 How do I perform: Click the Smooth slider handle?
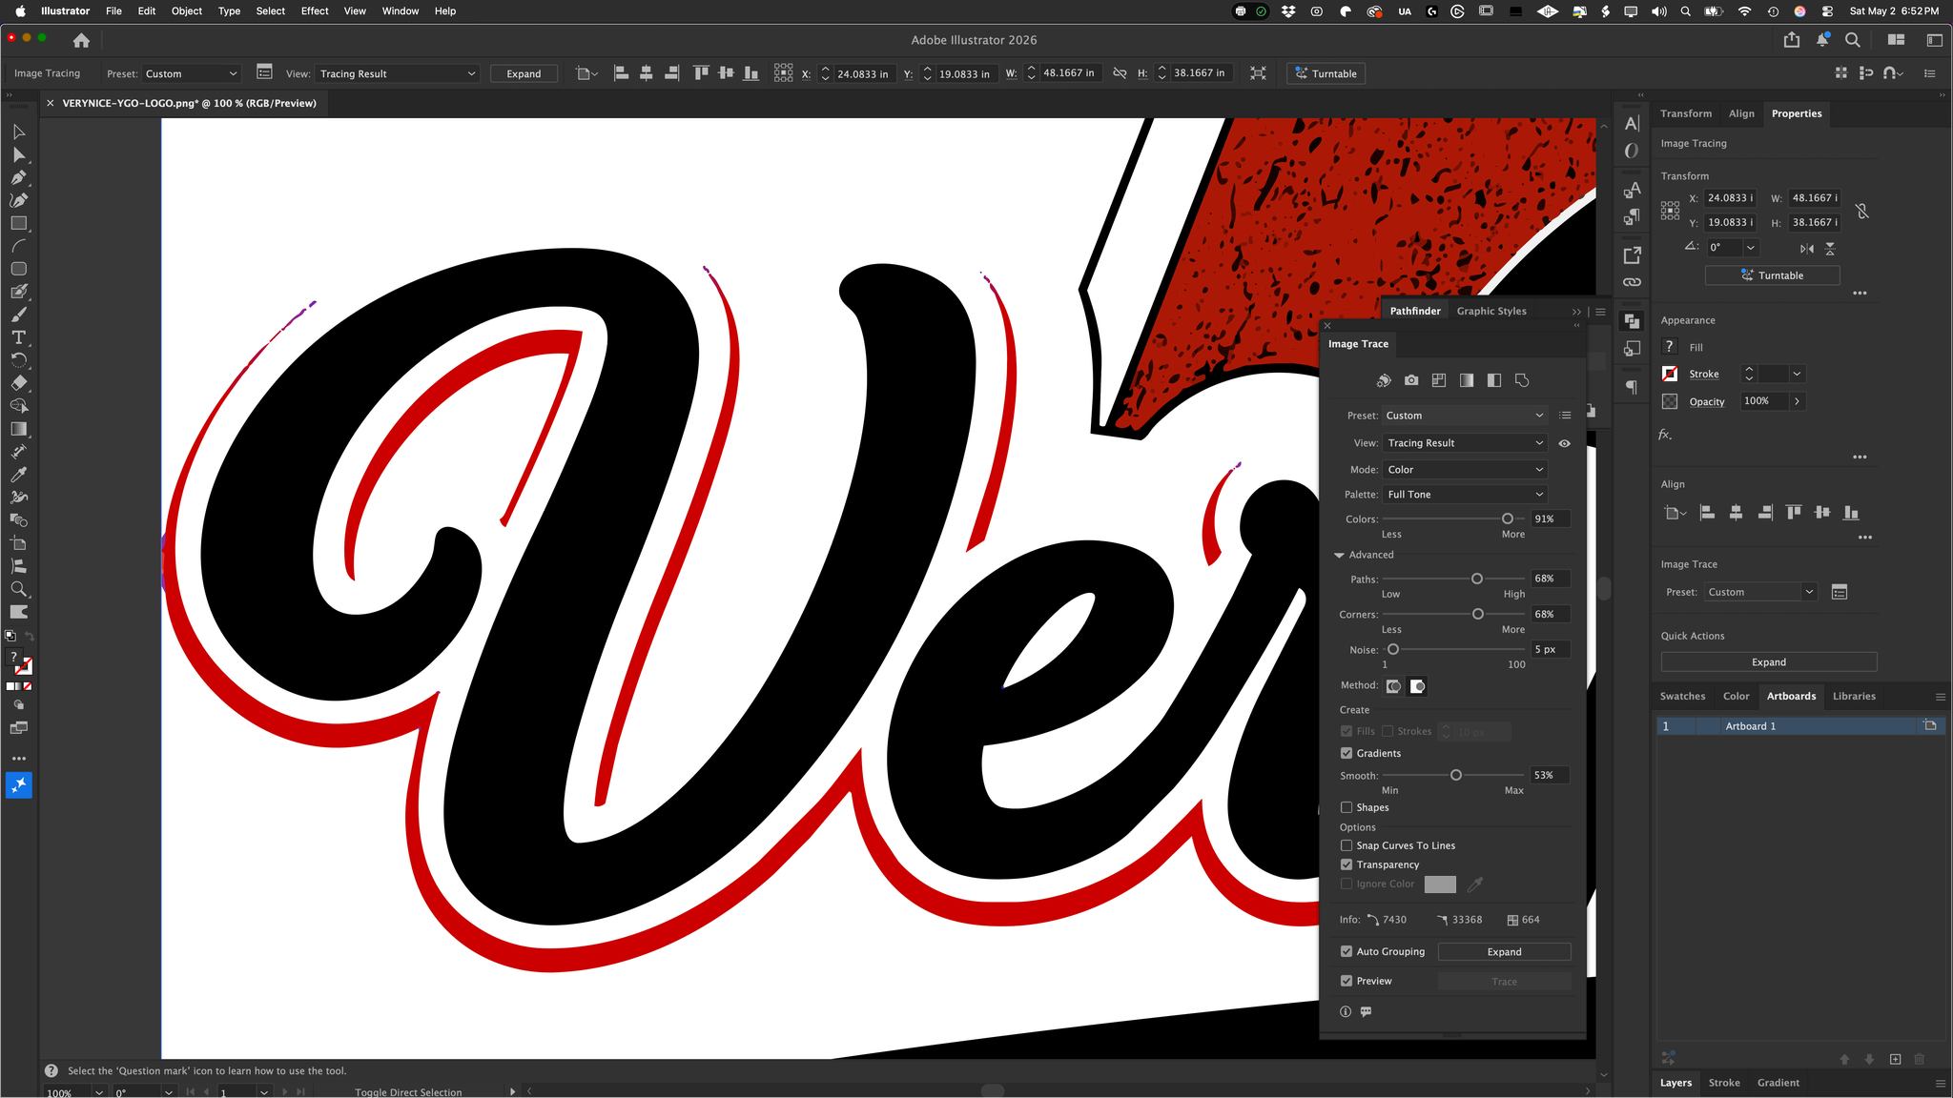tap(1456, 775)
